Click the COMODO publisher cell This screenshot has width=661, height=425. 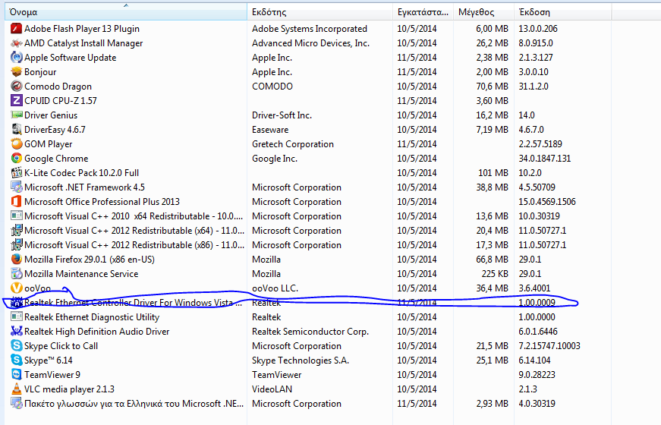pyautogui.click(x=272, y=86)
